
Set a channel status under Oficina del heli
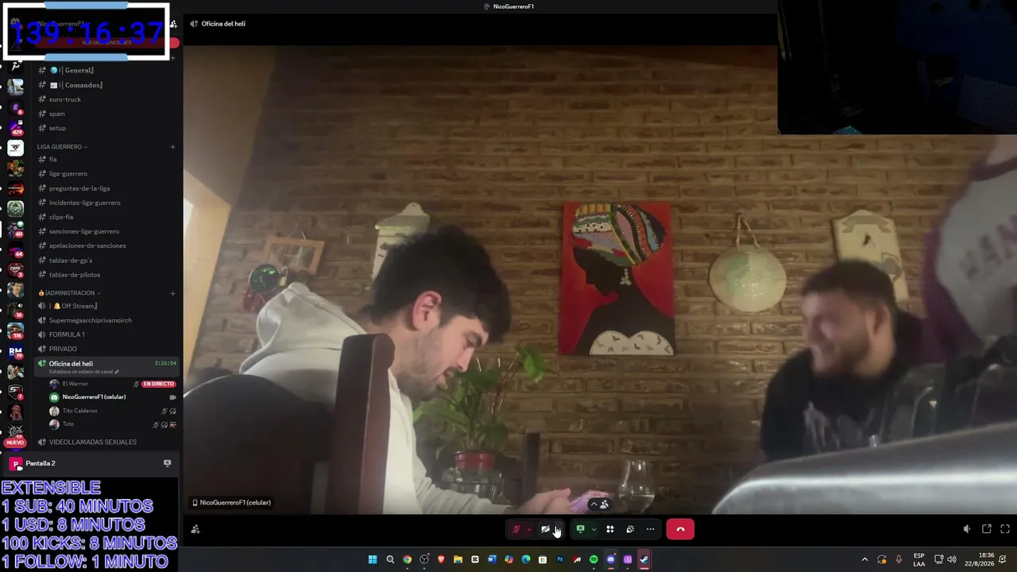(83, 372)
